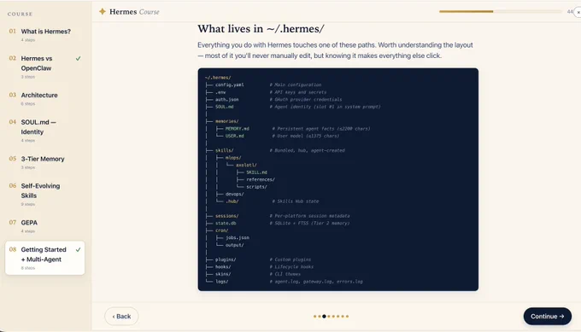Click the green checkmark beside Hermes vs OpenClaw

79,59
